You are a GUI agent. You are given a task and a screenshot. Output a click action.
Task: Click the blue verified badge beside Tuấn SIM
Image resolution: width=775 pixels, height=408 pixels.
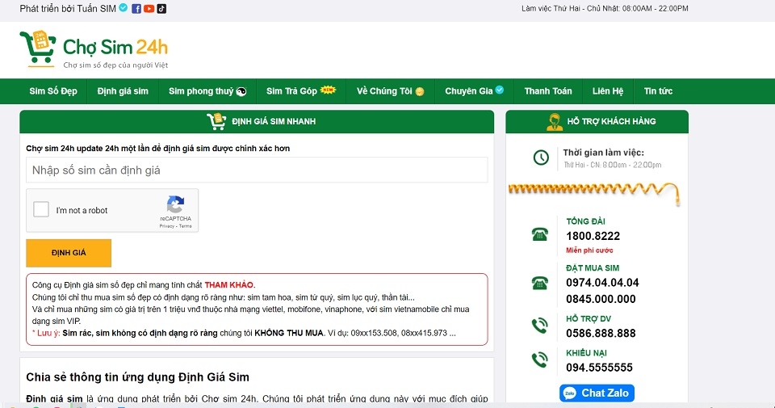124,7
